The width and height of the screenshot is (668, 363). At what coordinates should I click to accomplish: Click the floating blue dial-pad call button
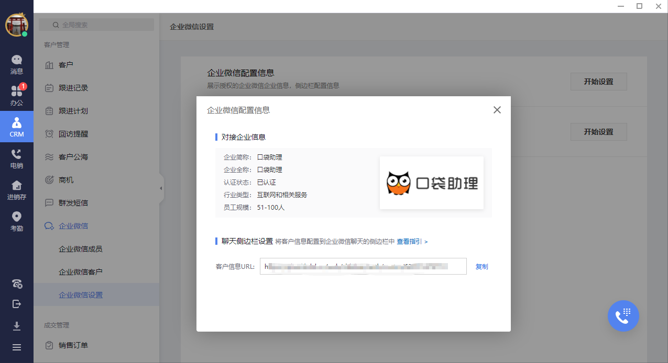[623, 316]
